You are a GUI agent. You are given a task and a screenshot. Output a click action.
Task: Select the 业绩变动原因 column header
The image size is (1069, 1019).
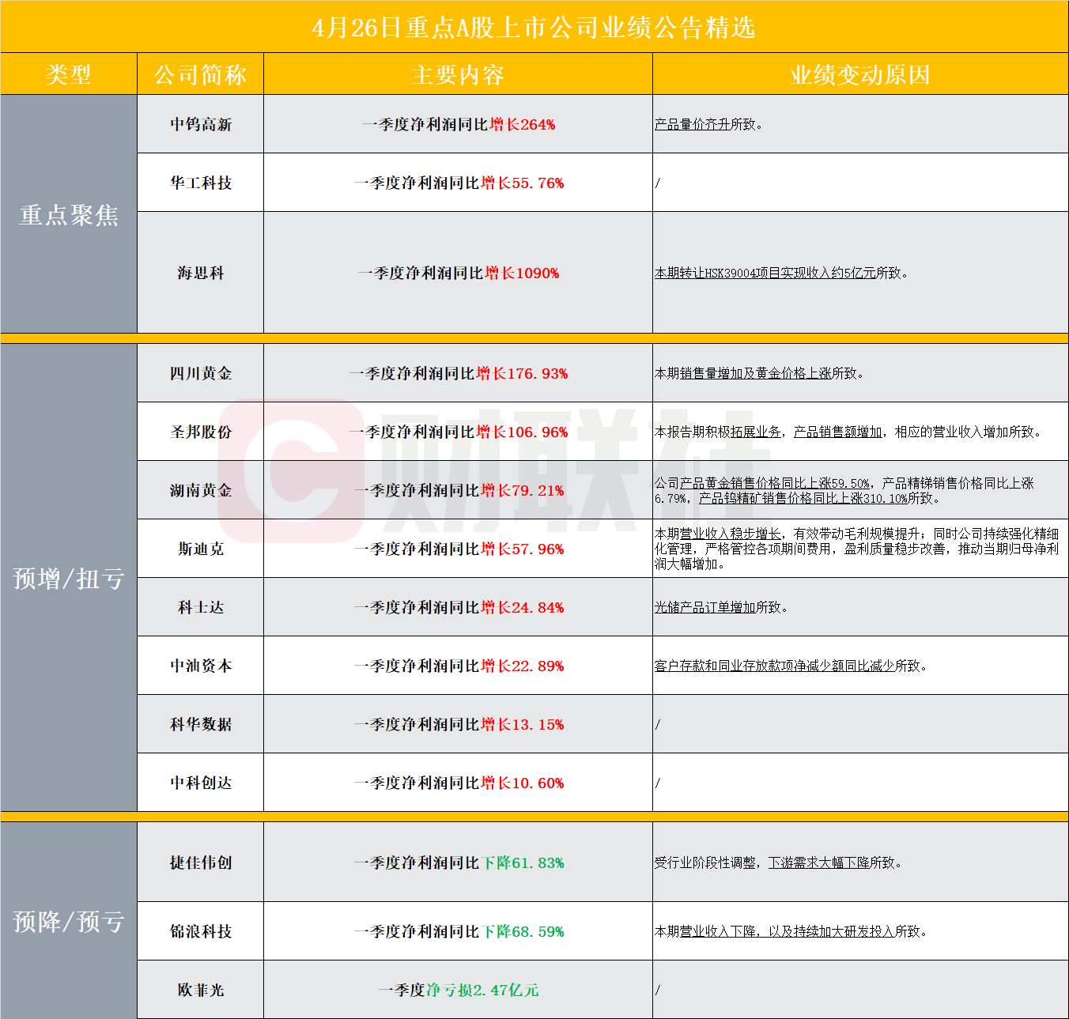tap(859, 74)
